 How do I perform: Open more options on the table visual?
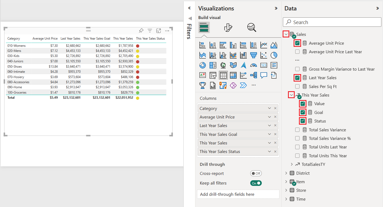tap(167, 30)
